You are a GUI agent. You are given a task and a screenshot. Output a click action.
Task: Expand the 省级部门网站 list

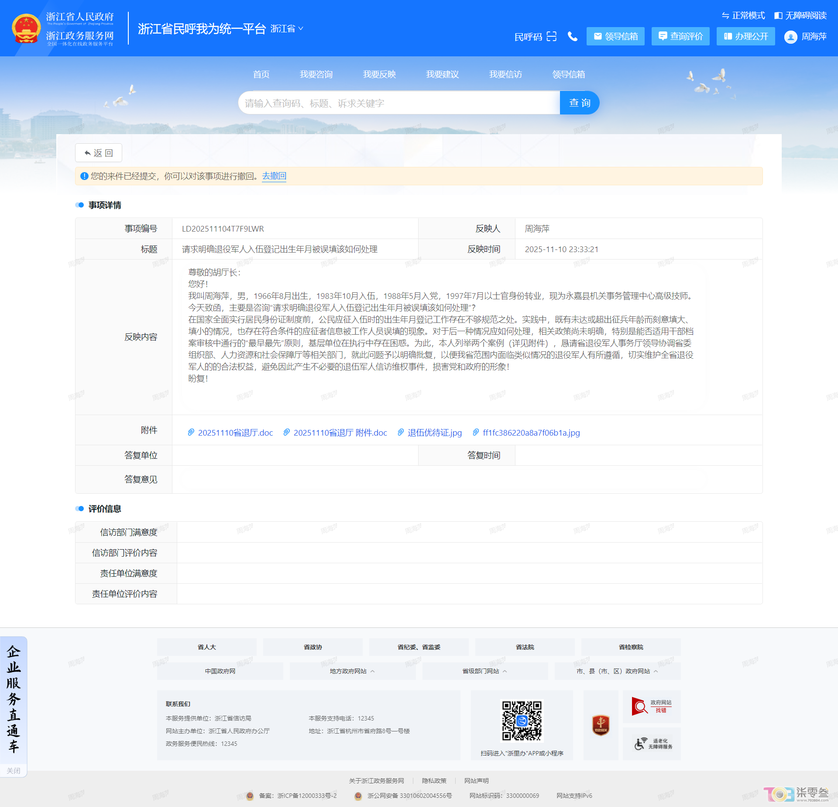(x=484, y=671)
